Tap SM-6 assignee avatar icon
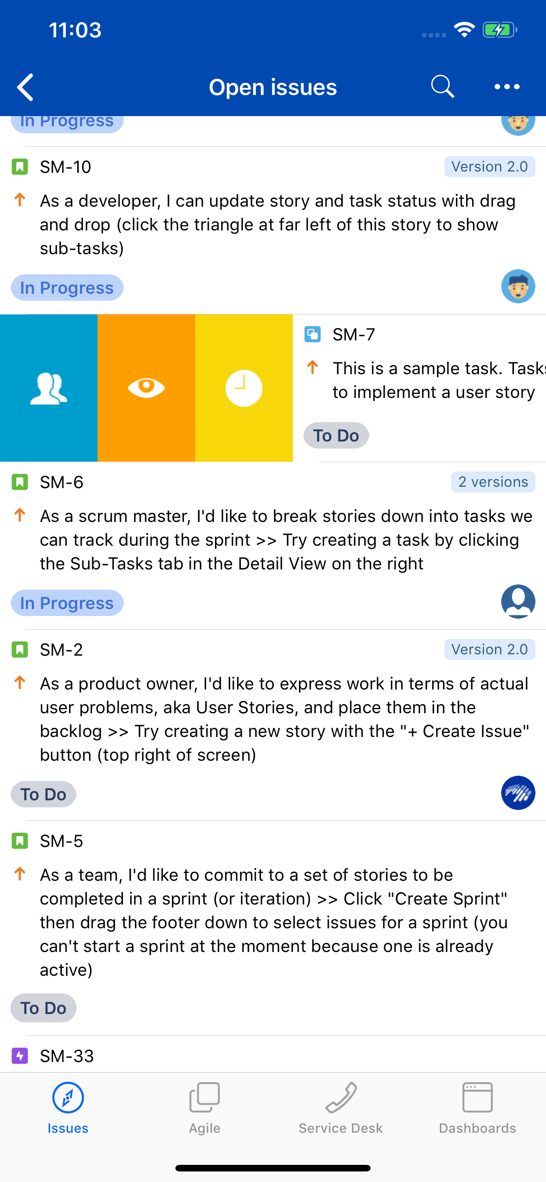Screen dimensions: 546x1182 pyautogui.click(x=518, y=602)
